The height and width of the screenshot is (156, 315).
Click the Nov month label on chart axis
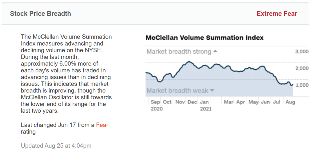coord(180,102)
